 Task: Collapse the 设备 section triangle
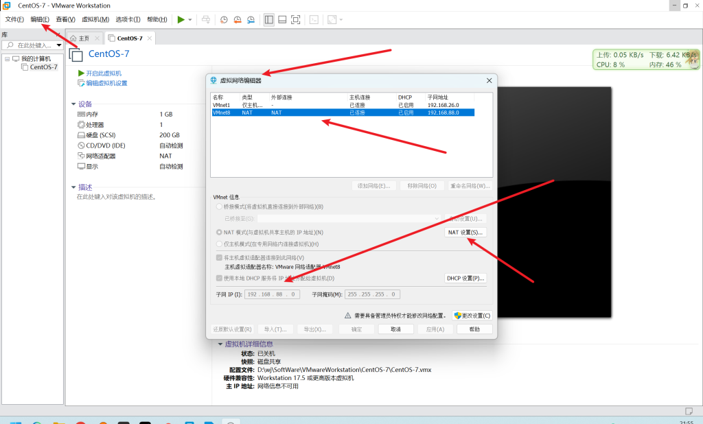[73, 104]
